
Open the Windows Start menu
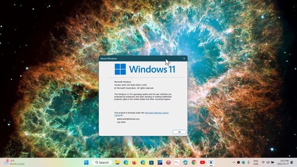point(86,162)
